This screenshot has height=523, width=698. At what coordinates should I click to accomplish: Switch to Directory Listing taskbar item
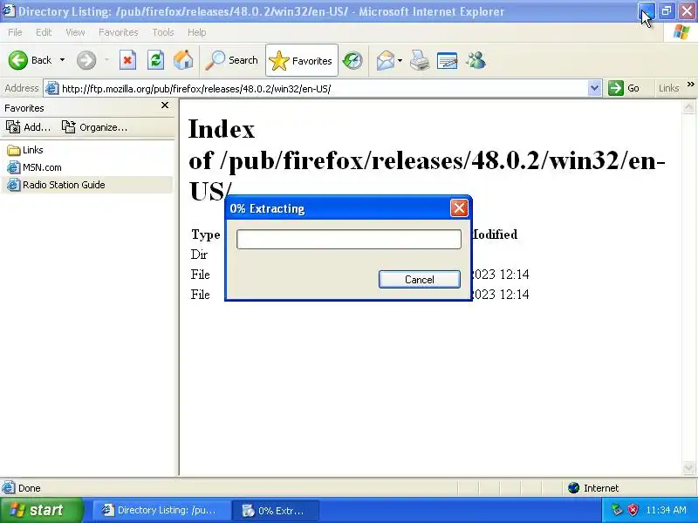tap(161, 510)
